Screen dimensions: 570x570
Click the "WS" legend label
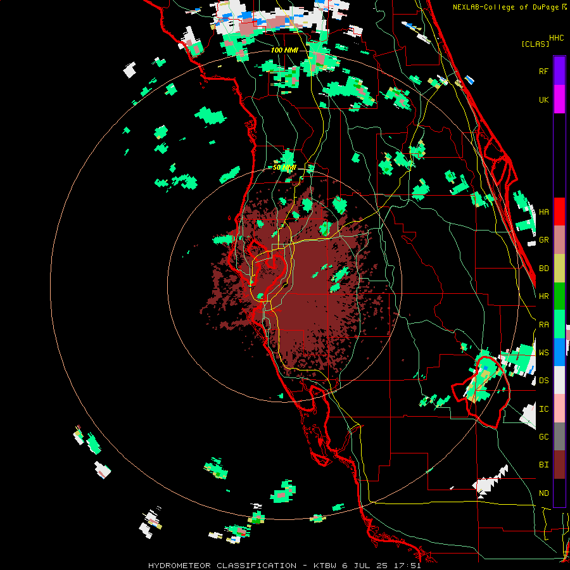[543, 352]
